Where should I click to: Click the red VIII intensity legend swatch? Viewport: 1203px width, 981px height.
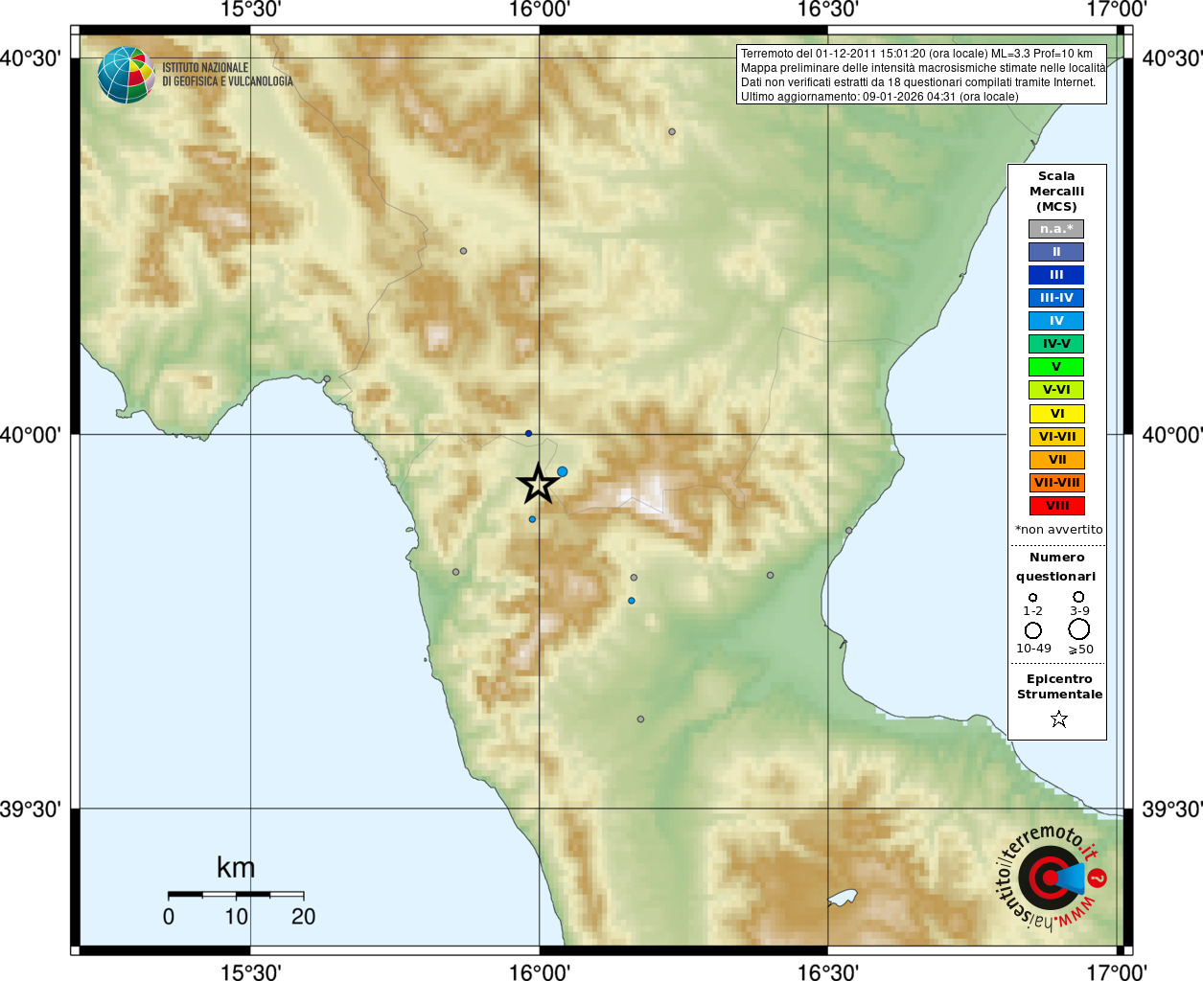click(x=1056, y=506)
